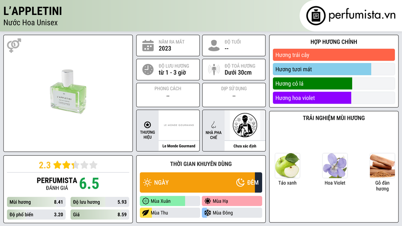
Task: Click the Hương tươi mát accord bar
Action: click(x=334, y=69)
